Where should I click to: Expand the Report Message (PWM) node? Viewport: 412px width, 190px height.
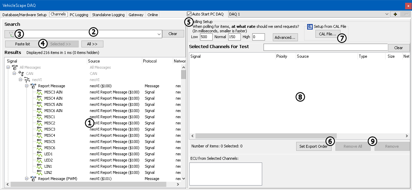coord(27,179)
